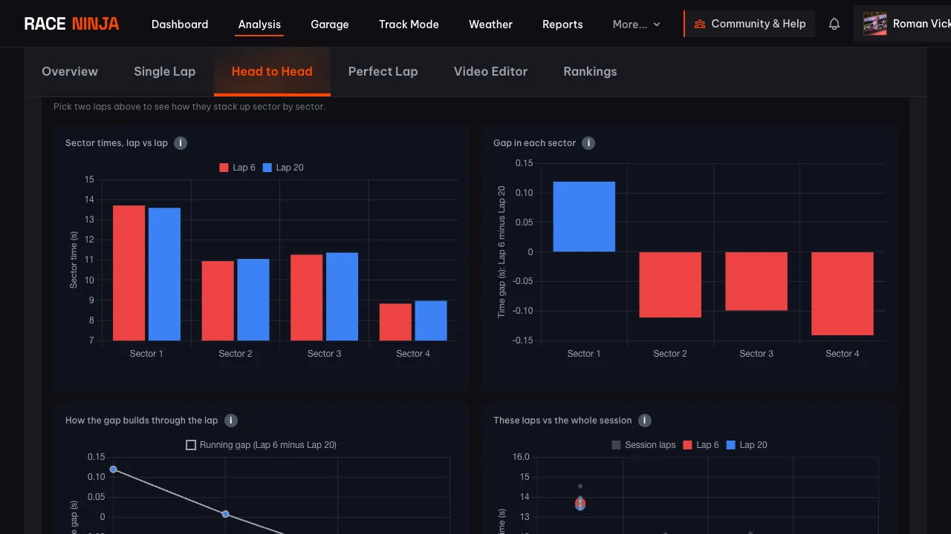
Task: Toggle Lap 6 legend in sector times chart
Action: [x=237, y=168]
